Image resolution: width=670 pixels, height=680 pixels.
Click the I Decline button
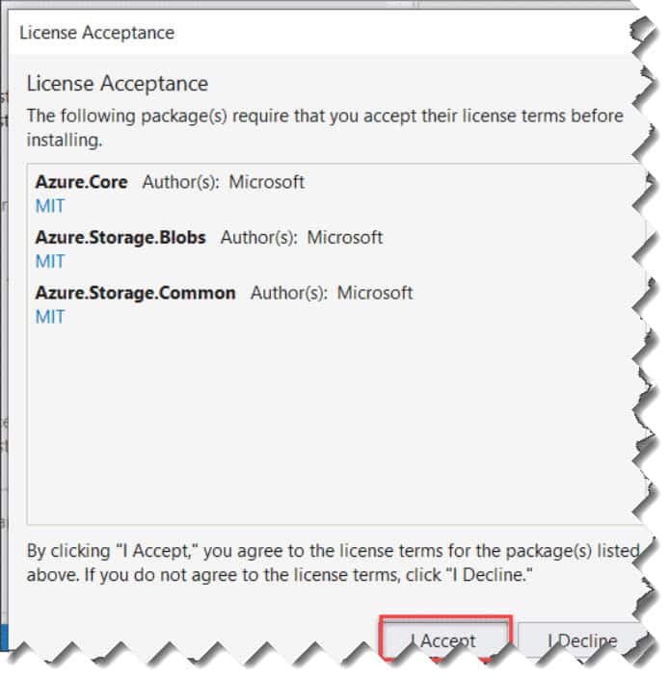[x=581, y=641]
